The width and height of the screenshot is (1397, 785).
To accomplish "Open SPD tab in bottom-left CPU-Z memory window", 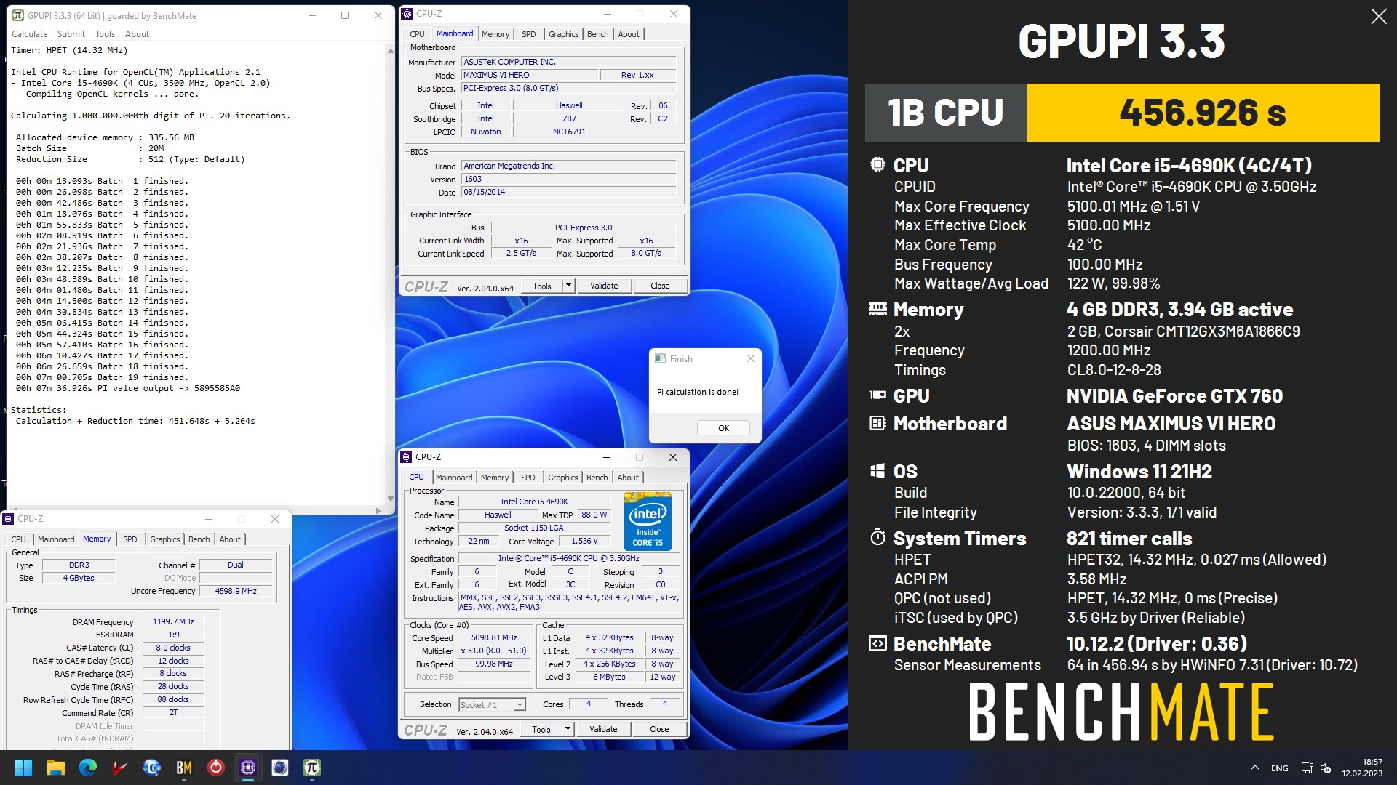I will point(130,539).
